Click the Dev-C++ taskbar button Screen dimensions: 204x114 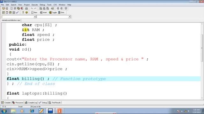50,111
